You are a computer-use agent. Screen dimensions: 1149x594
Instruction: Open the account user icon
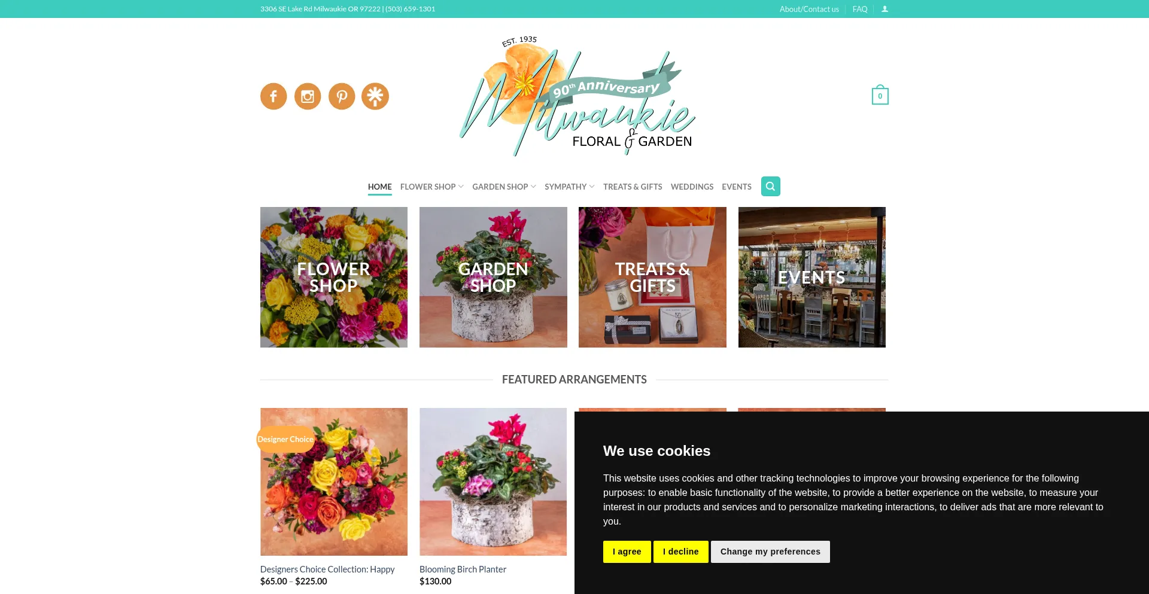pyautogui.click(x=884, y=9)
